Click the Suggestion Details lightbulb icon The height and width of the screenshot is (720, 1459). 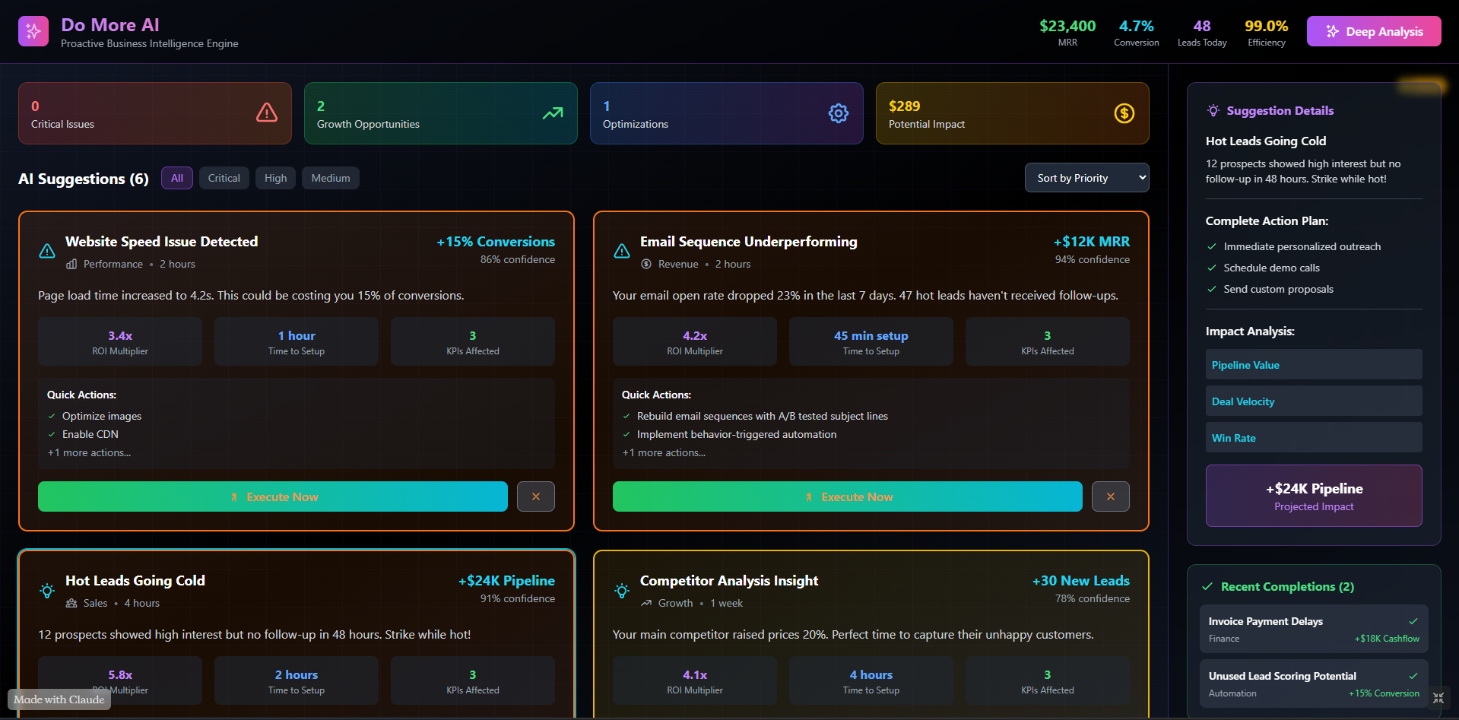1213,109
